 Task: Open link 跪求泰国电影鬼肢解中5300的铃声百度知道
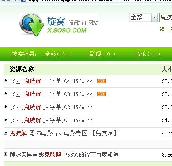pyautogui.click(x=64, y=155)
